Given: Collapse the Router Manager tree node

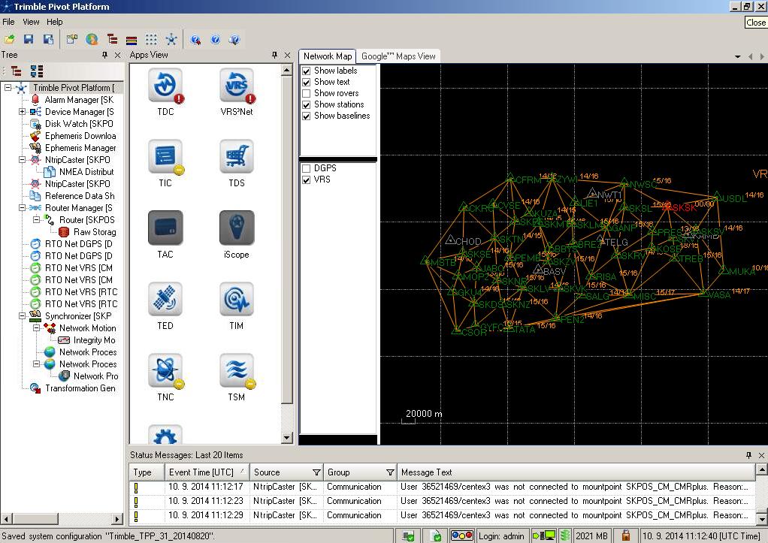Looking at the screenshot, I should (22, 207).
